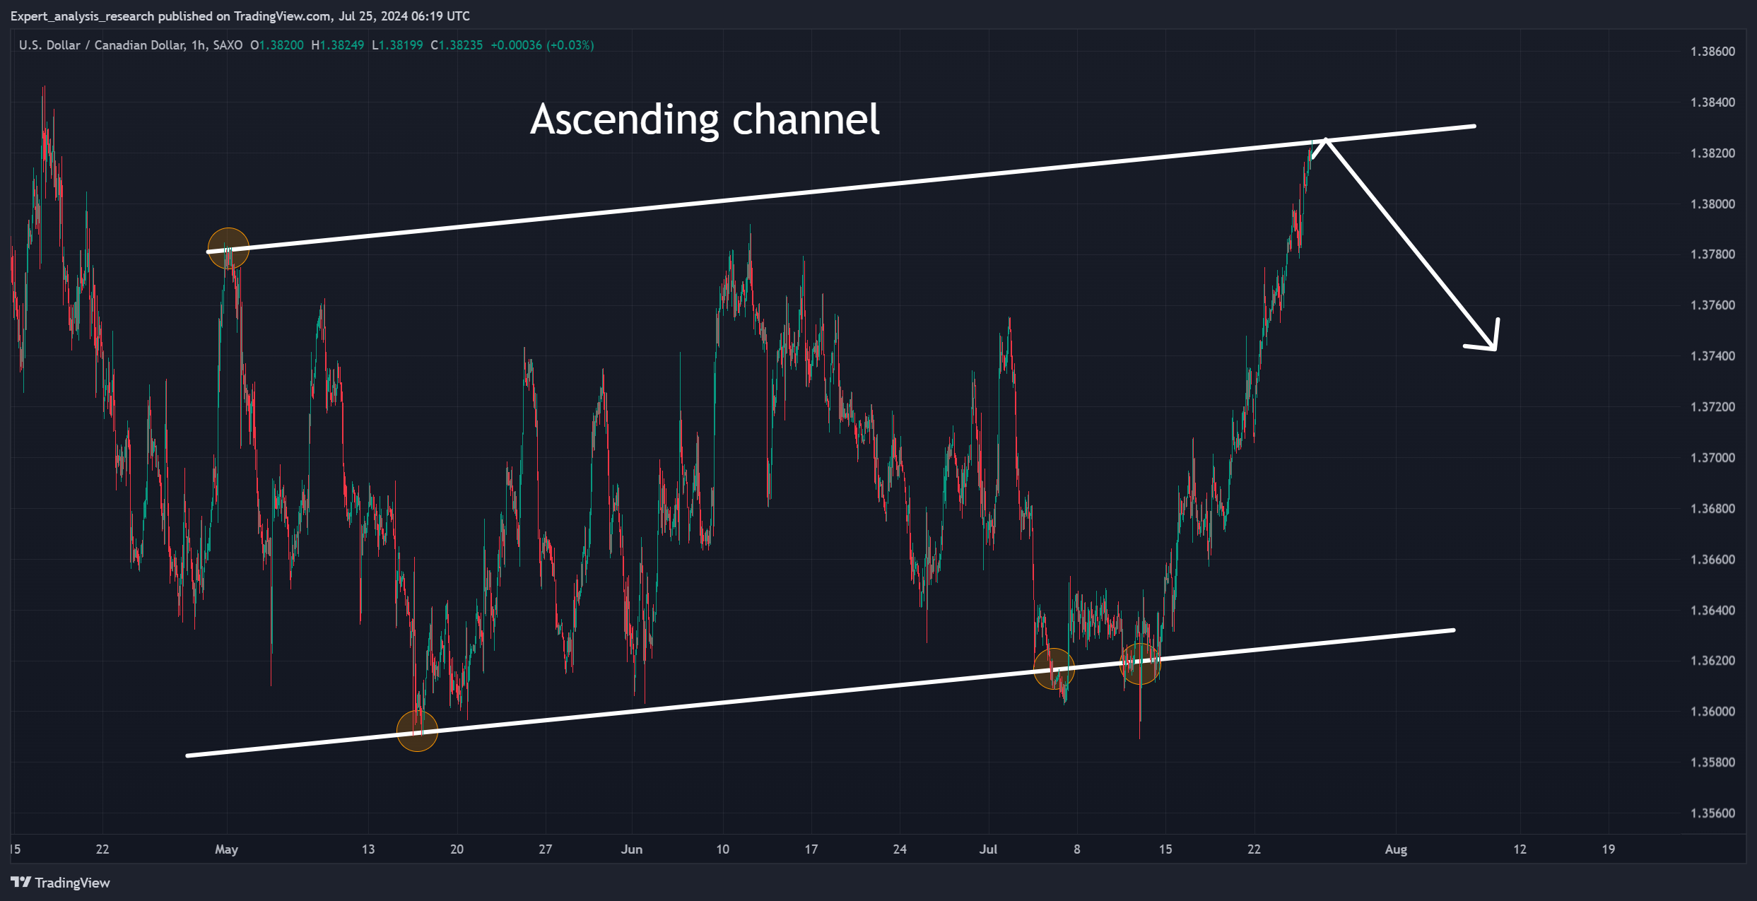Click the 'Jul' label on time axis
The width and height of the screenshot is (1757, 901).
[988, 849]
